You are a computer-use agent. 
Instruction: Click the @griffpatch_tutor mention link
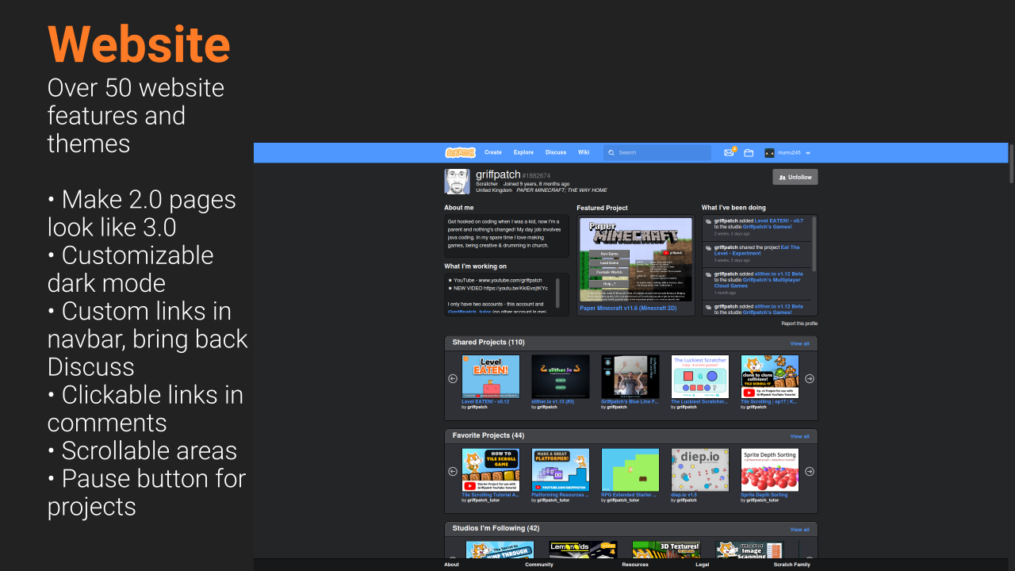click(469, 312)
